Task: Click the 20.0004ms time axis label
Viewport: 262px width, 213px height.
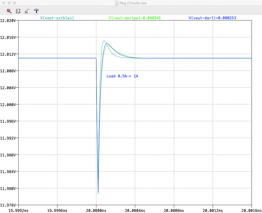Action: [135, 211]
